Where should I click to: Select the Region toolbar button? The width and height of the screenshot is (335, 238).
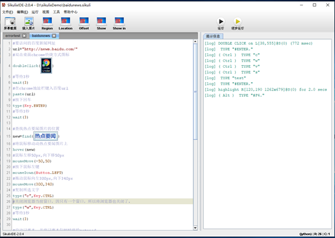tap(47, 24)
